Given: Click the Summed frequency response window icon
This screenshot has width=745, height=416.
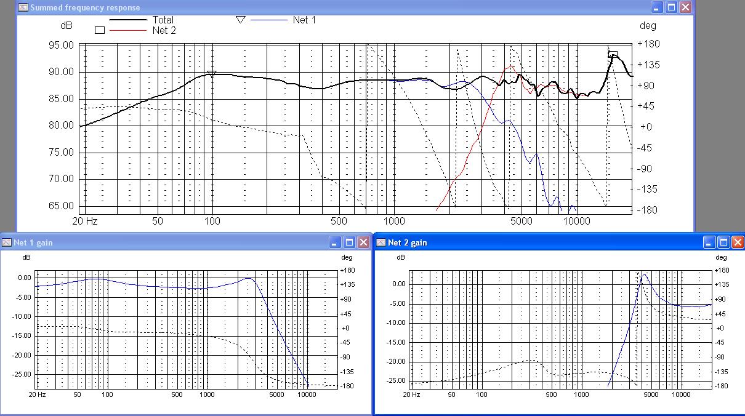Looking at the screenshot, I should coord(23,7).
